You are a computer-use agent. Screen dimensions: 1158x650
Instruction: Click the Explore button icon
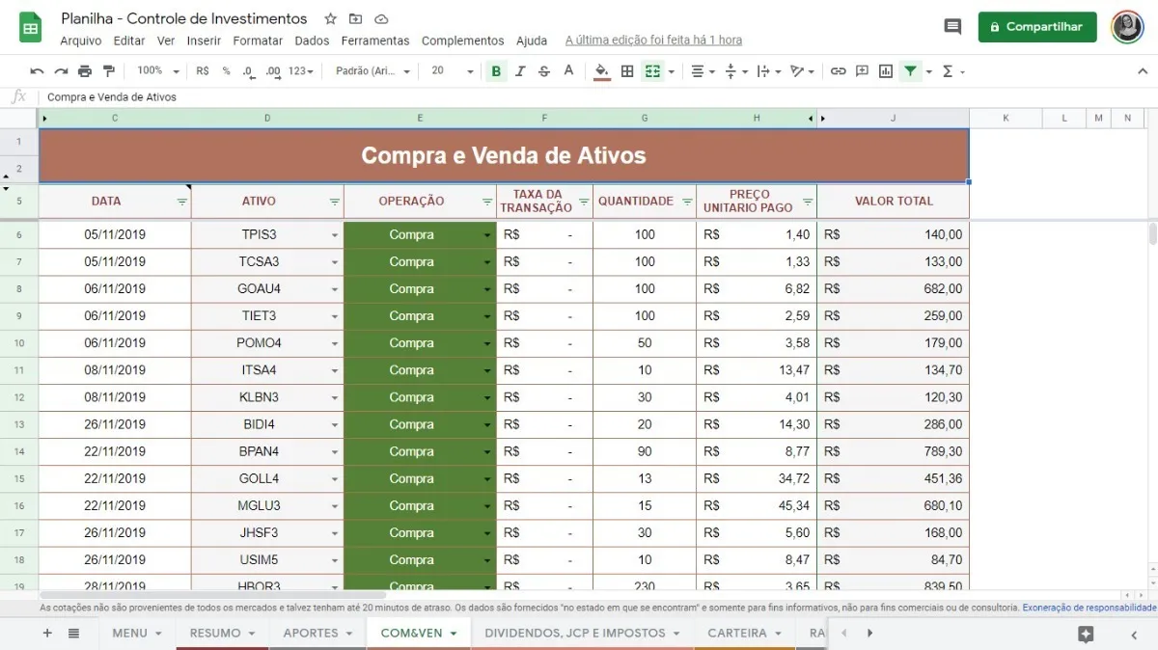[x=1086, y=634]
